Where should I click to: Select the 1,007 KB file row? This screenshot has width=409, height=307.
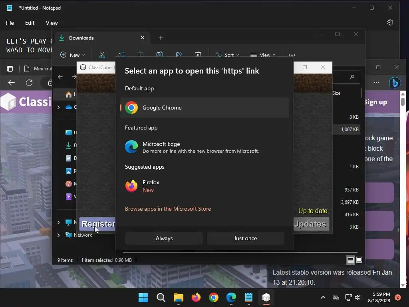point(346,130)
